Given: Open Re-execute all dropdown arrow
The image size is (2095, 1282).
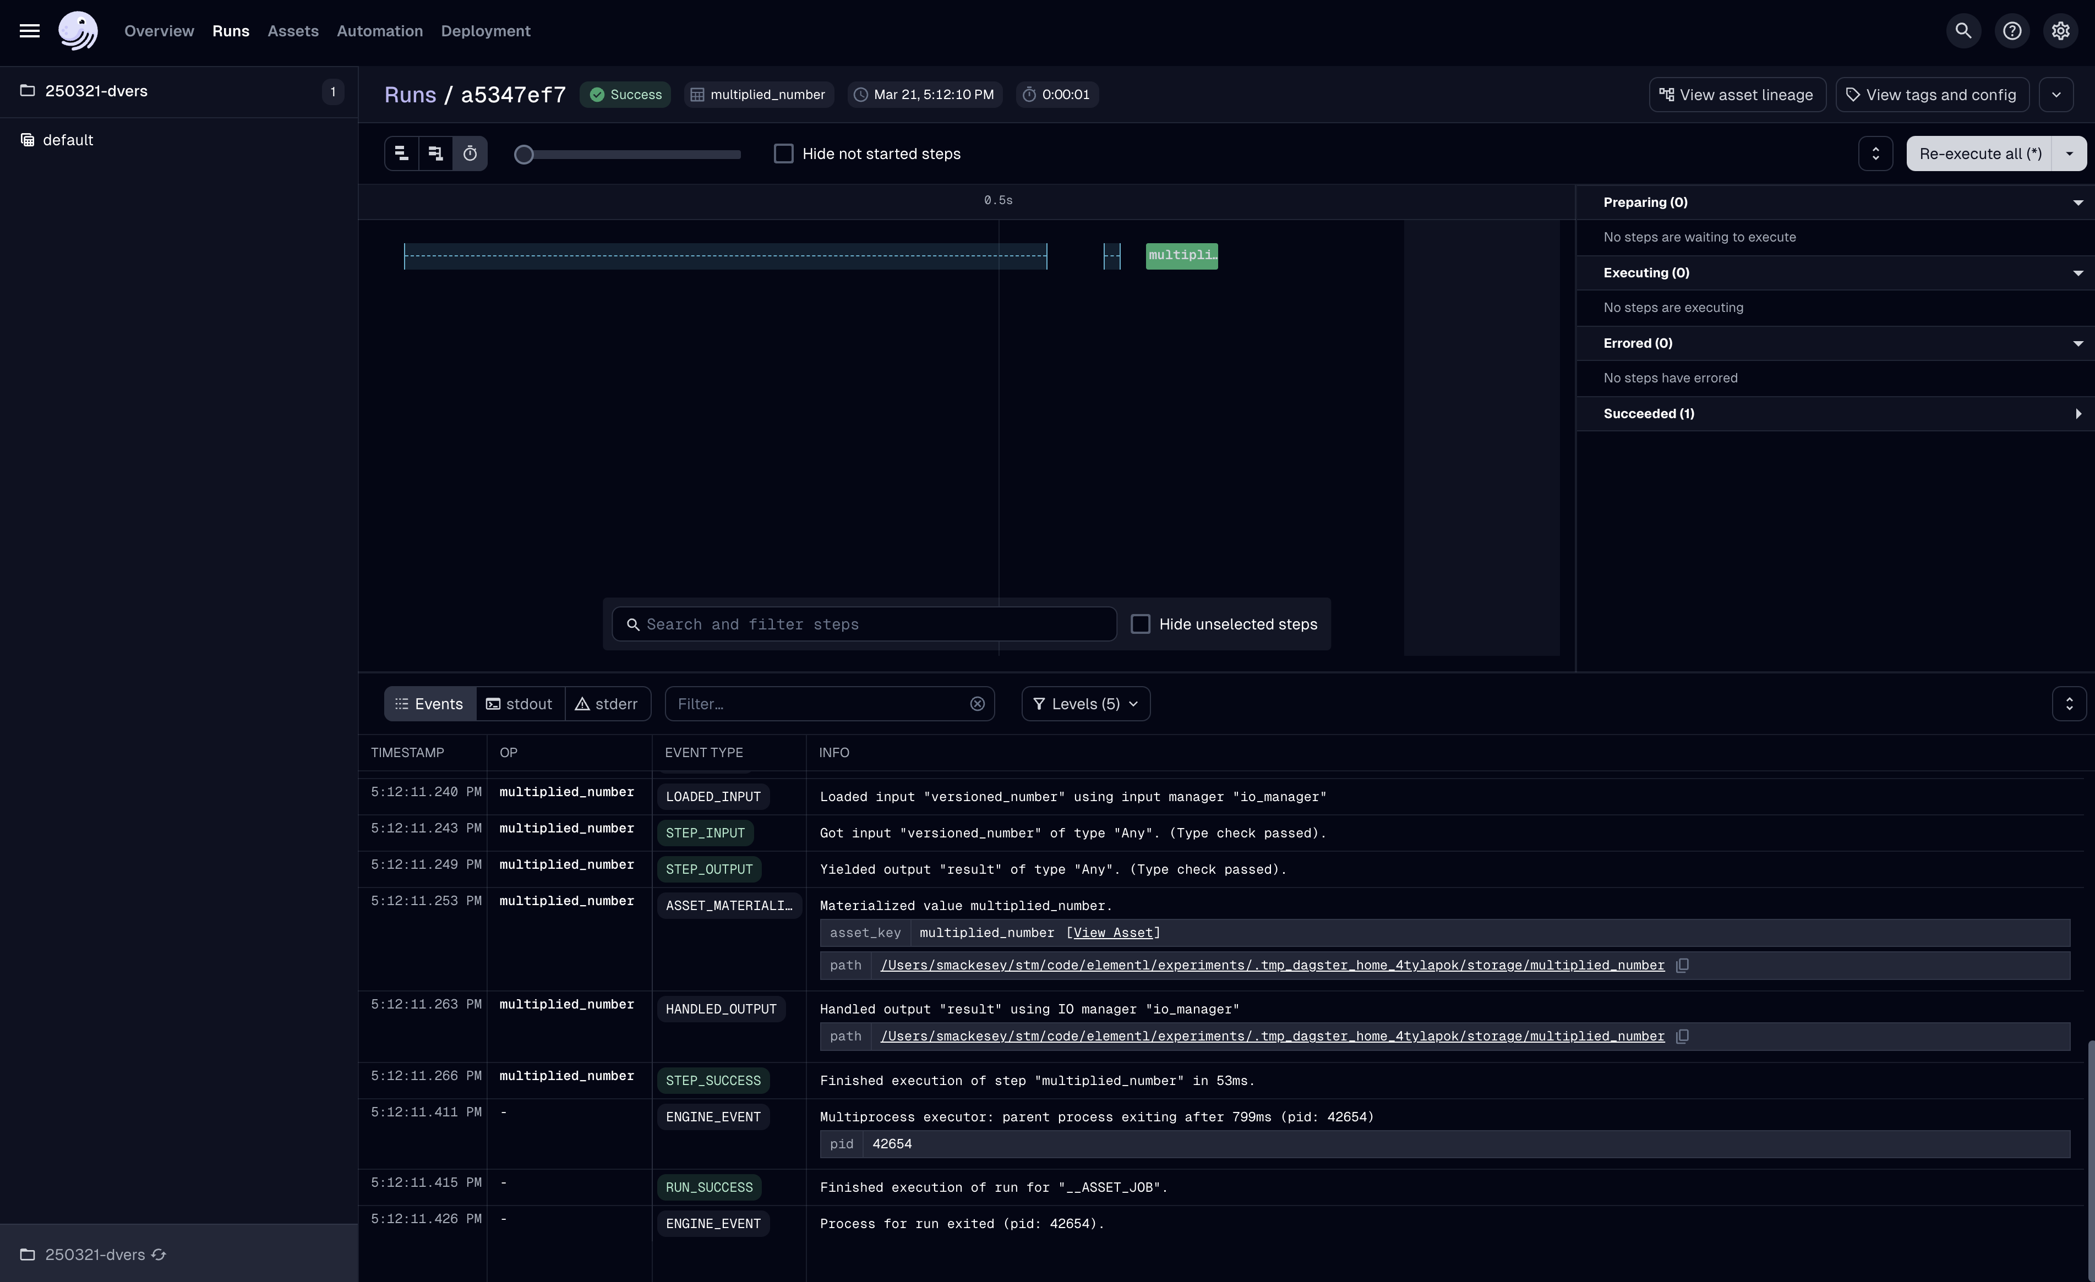Looking at the screenshot, I should point(2069,154).
